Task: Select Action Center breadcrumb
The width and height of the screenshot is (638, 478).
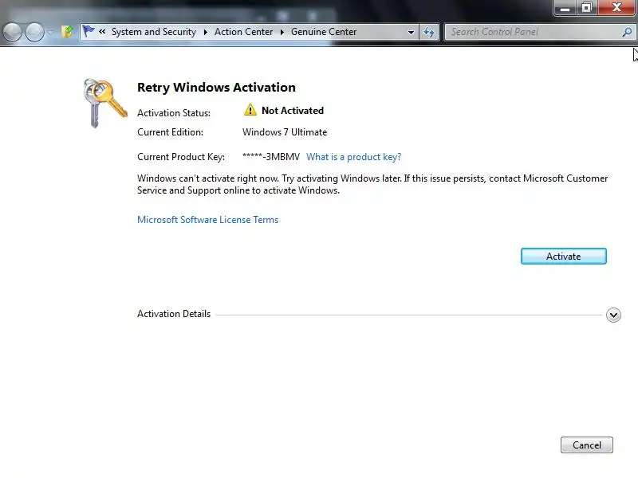Action: [243, 32]
